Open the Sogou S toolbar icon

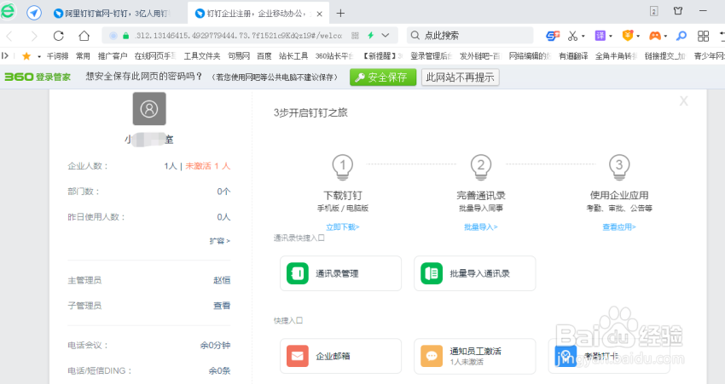(553, 36)
